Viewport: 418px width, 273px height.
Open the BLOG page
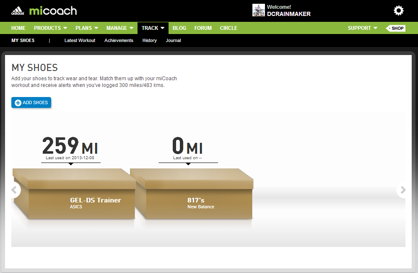[179, 28]
